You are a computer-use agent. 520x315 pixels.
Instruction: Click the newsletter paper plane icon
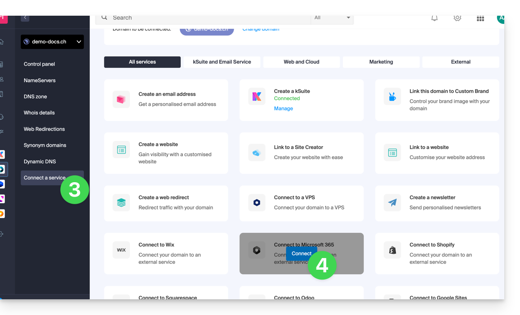click(x=392, y=203)
